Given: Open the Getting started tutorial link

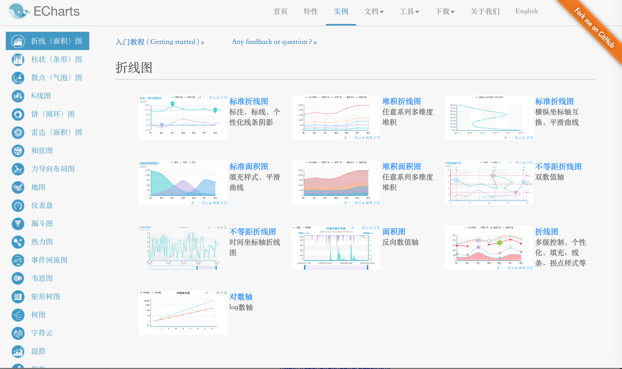Looking at the screenshot, I should pos(160,42).
